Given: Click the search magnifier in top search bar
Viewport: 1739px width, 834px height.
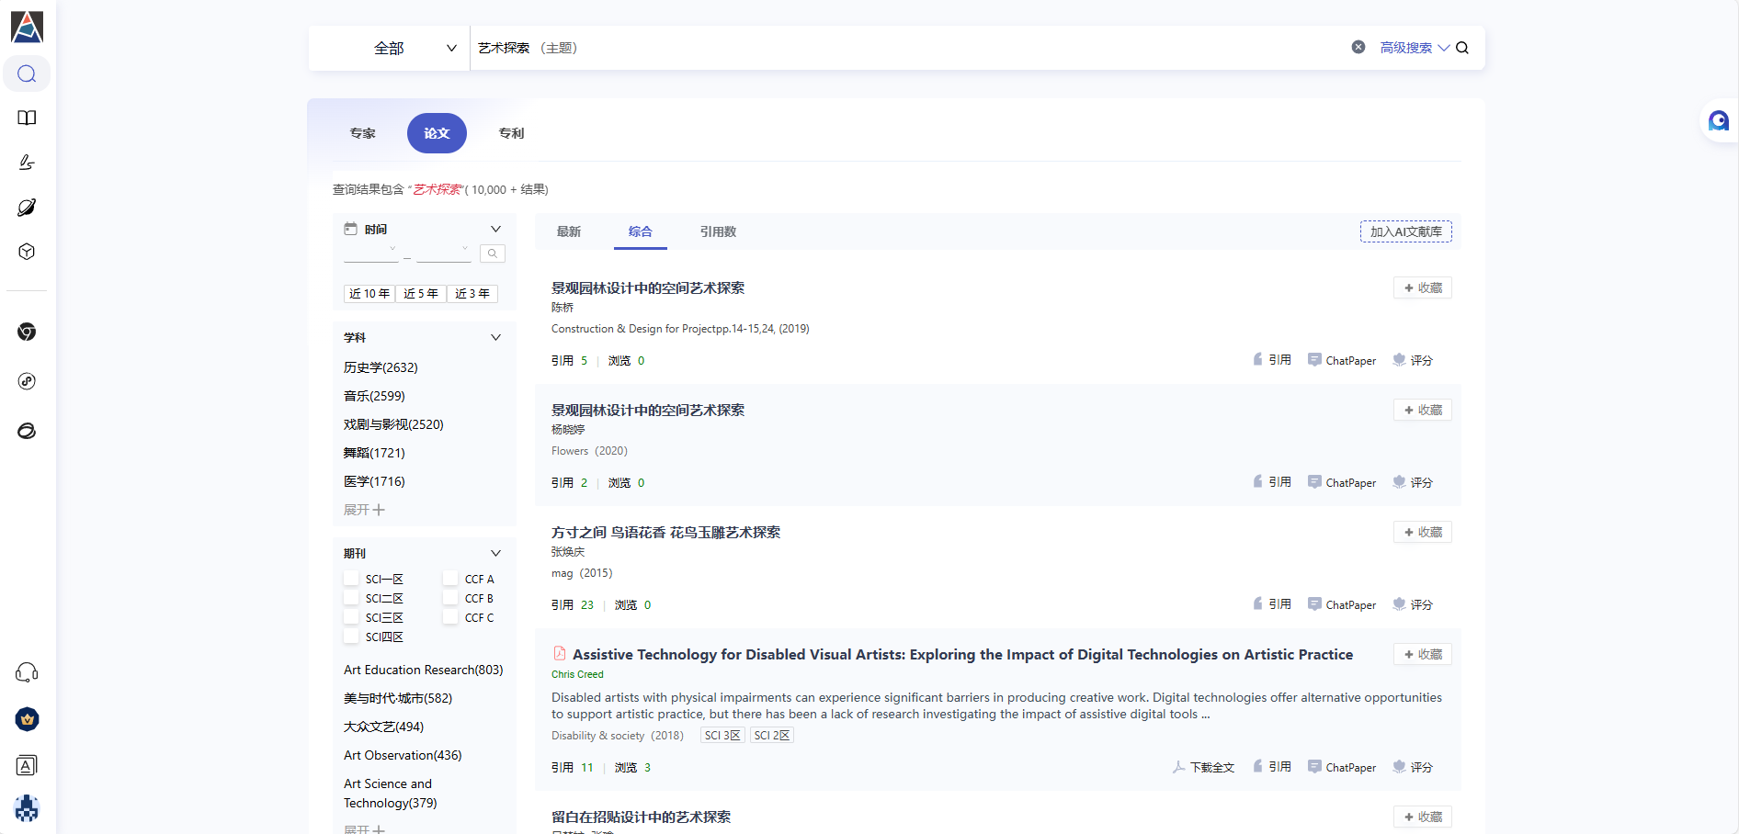Looking at the screenshot, I should click(1462, 48).
